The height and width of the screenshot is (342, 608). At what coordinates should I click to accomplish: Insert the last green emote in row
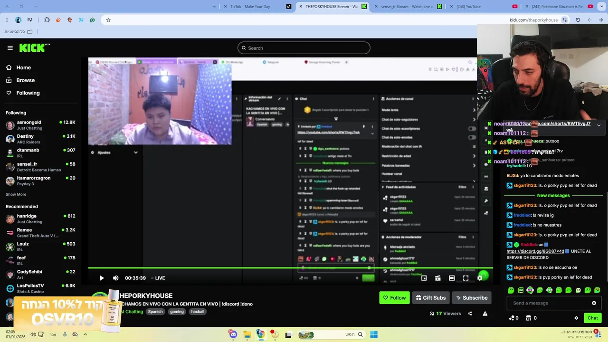click(x=597, y=290)
